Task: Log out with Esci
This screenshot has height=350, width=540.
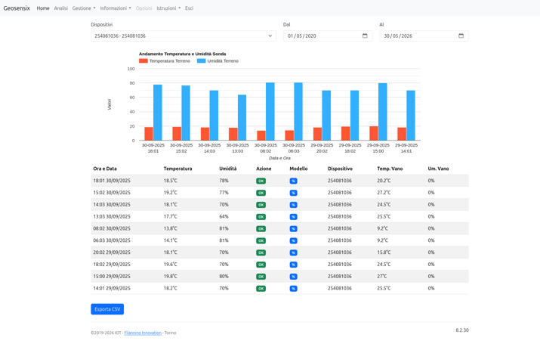Action: (189, 8)
